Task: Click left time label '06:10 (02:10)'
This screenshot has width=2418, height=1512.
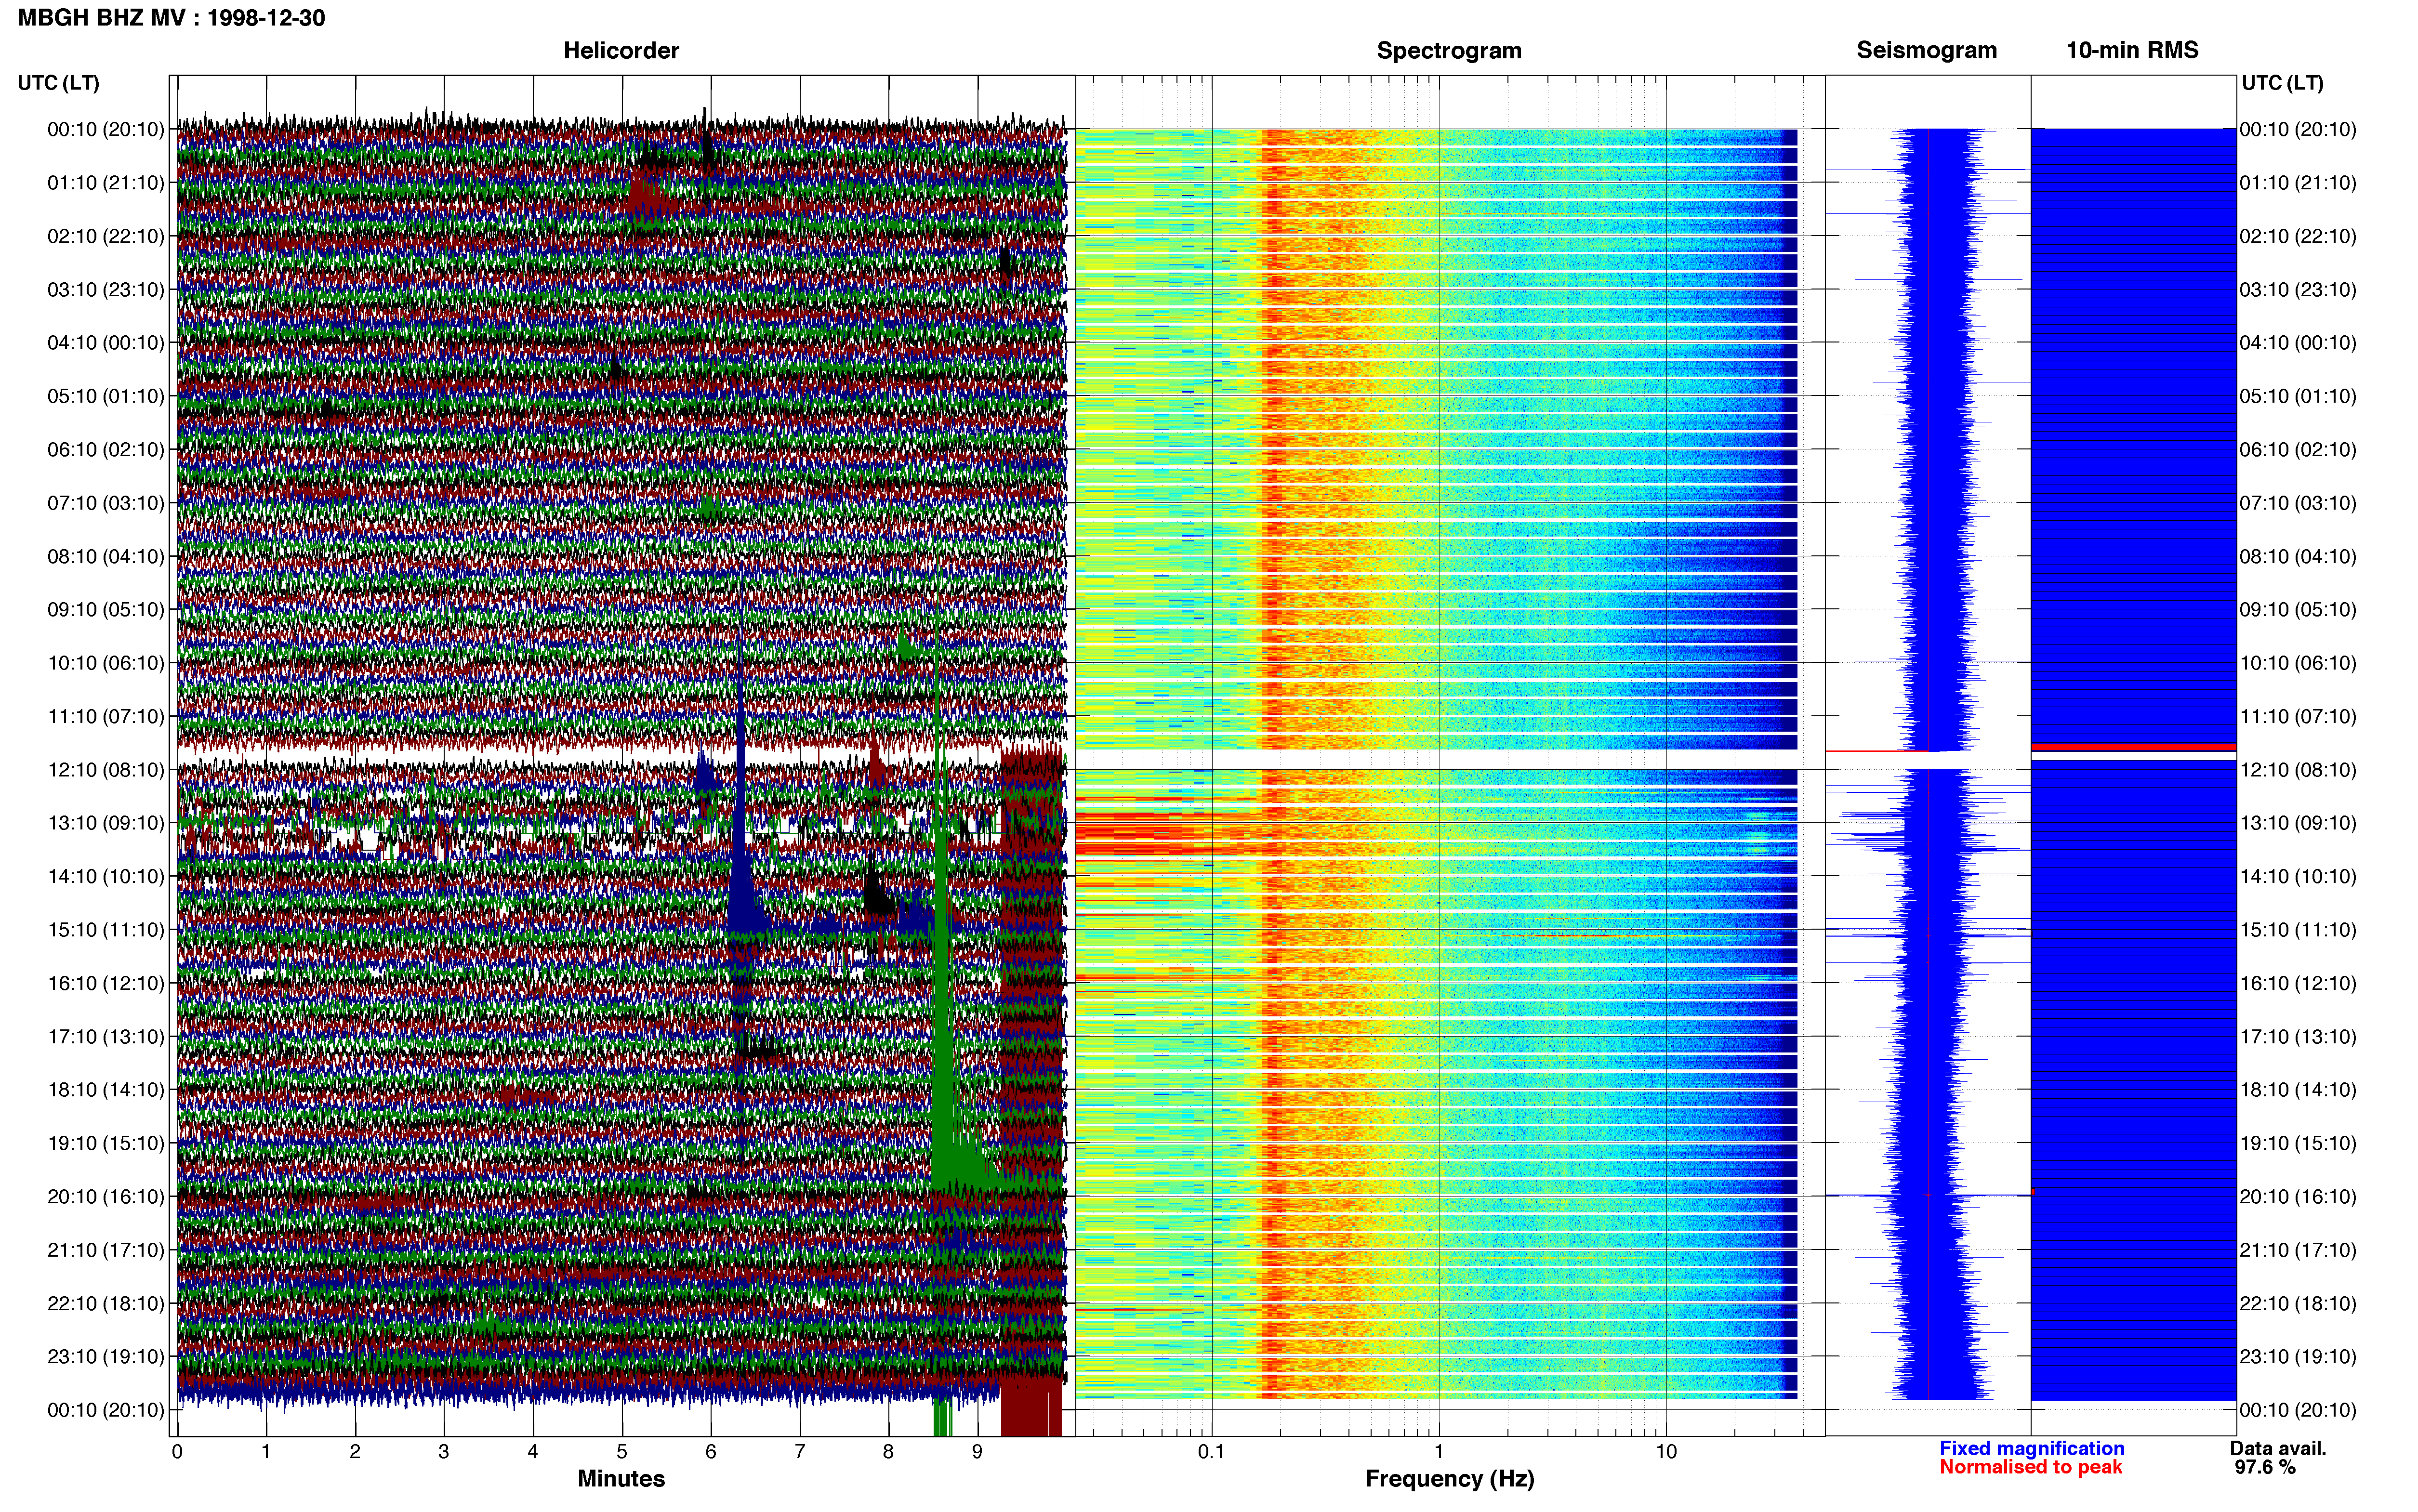Action: 106,450
